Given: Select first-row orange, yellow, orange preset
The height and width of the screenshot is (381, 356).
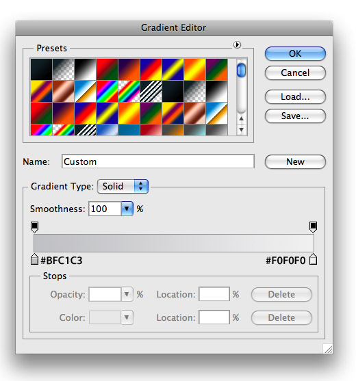Looking at the screenshot, I should coord(194,70).
